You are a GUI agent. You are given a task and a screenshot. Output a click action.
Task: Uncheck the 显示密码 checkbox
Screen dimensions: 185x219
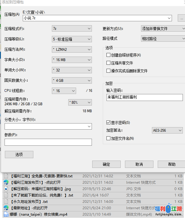click(108, 123)
